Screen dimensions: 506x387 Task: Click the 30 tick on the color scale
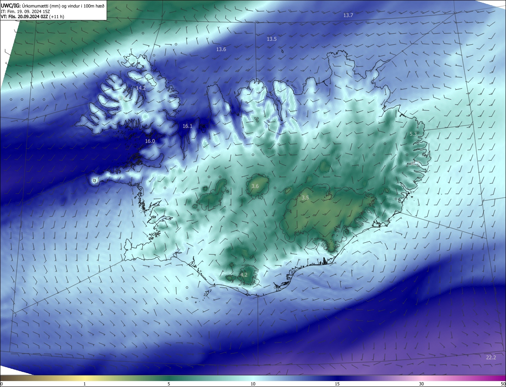[421, 384]
